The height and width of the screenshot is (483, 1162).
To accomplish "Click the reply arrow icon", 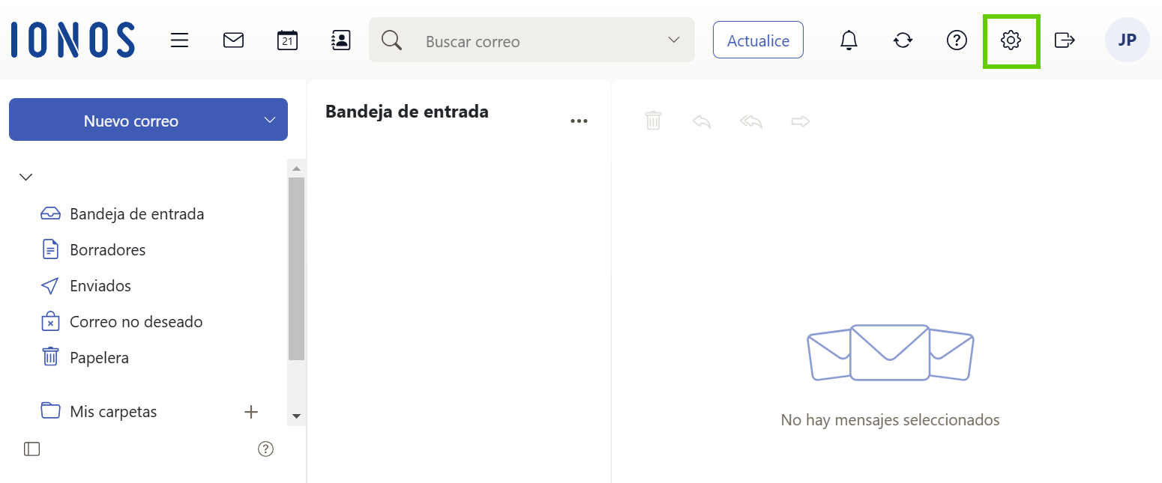I will [x=702, y=121].
